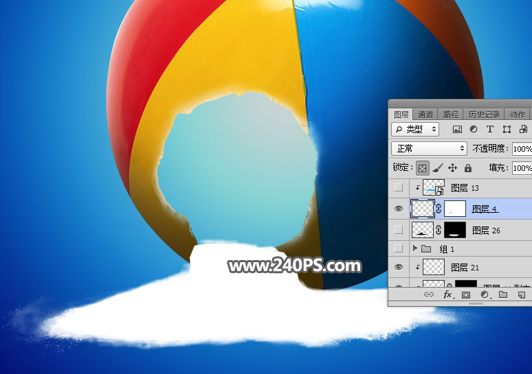Image resolution: width=532 pixels, height=374 pixels.
Task: Open the 类型 layer filter dropdown
Action: (415, 129)
